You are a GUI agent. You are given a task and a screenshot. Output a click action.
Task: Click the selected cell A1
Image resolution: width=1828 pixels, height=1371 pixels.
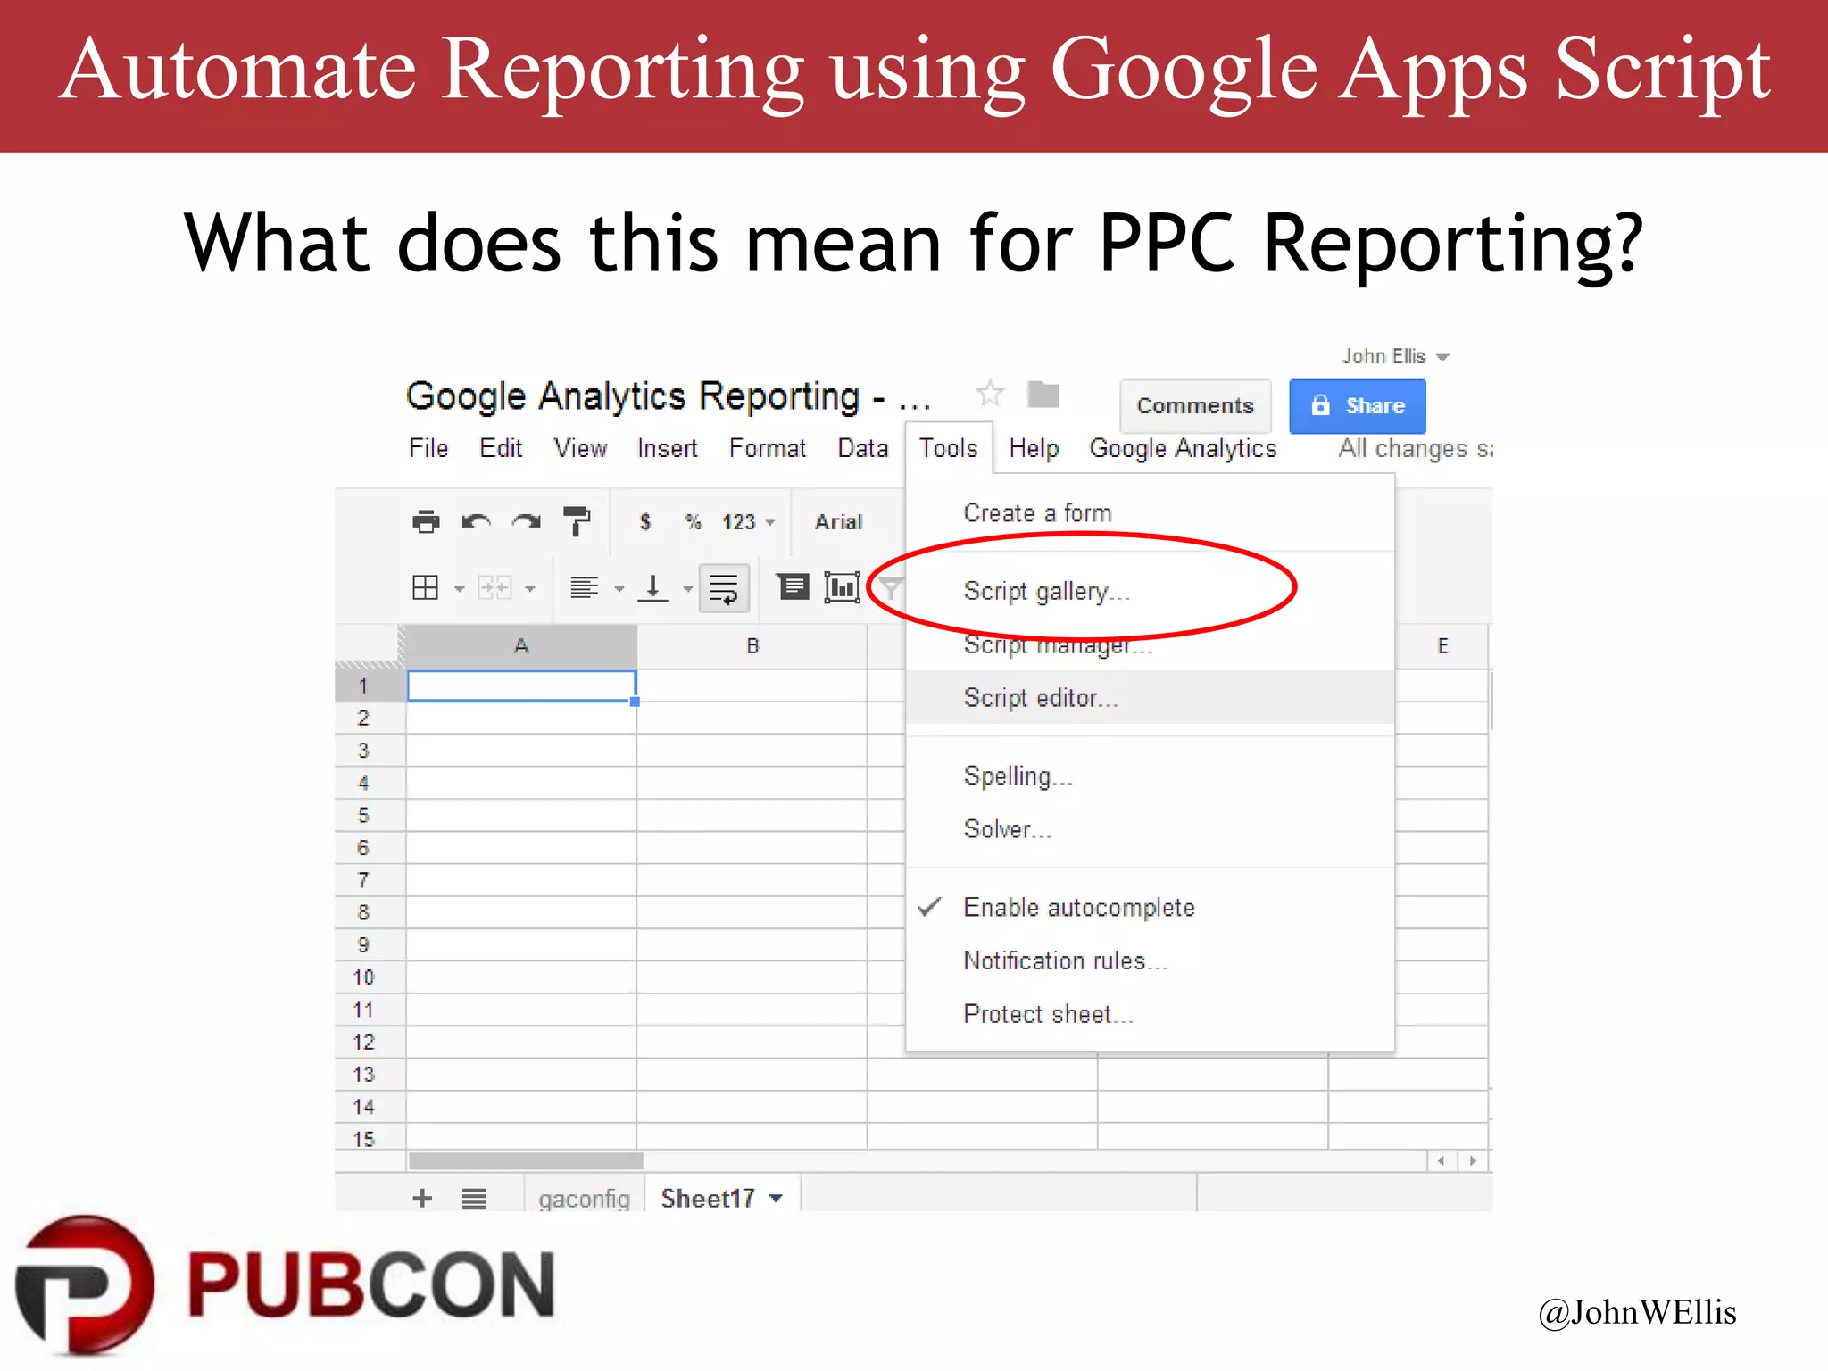coord(521,685)
